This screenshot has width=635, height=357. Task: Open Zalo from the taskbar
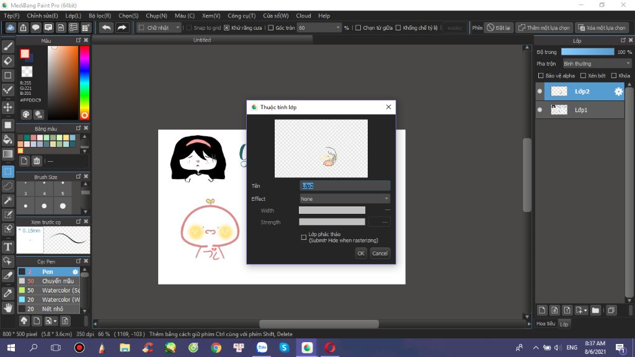point(262,348)
